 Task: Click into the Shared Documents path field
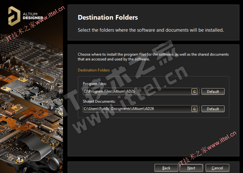coord(137,109)
